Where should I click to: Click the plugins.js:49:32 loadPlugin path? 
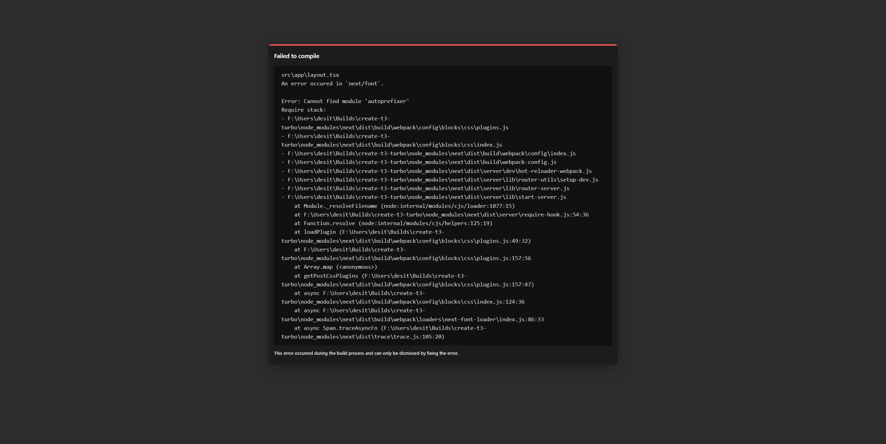(406, 241)
